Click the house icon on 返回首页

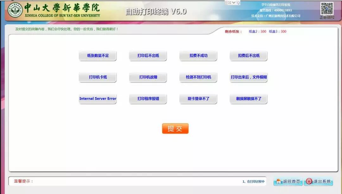tap(279, 181)
